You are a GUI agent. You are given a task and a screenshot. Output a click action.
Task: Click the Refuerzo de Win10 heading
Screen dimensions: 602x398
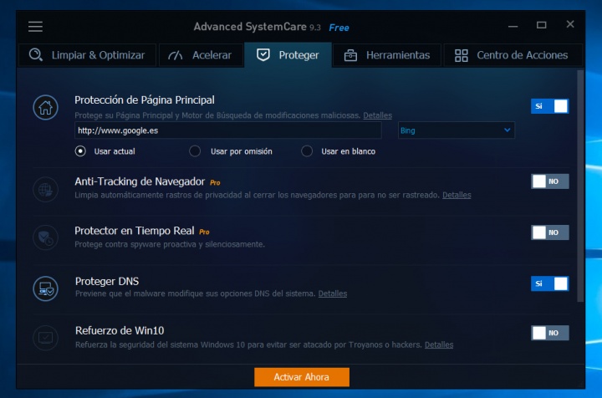coord(120,330)
